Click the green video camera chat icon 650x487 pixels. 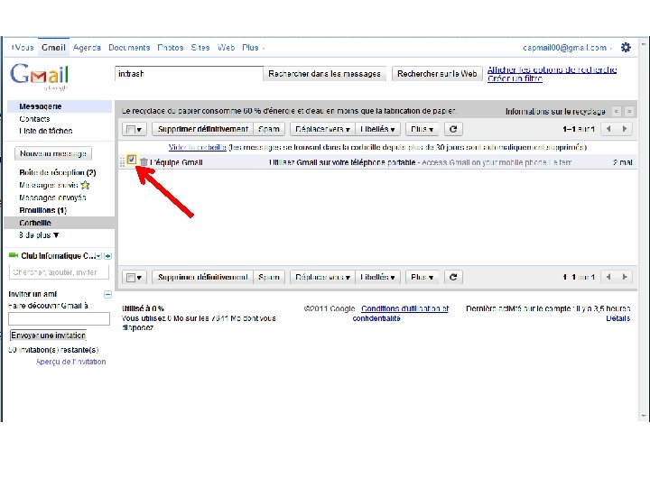(x=14, y=255)
